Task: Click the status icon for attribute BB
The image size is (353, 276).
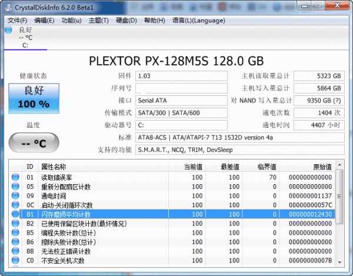Action: pyautogui.click(x=15, y=251)
